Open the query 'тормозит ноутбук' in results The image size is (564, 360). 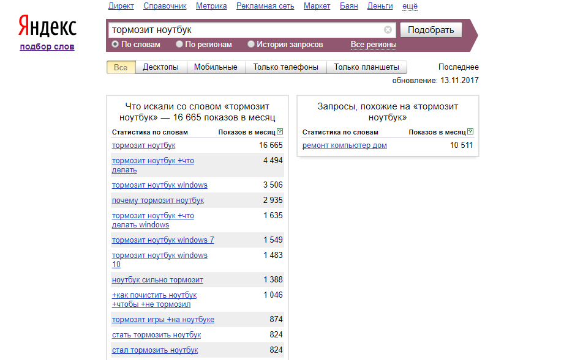point(143,145)
